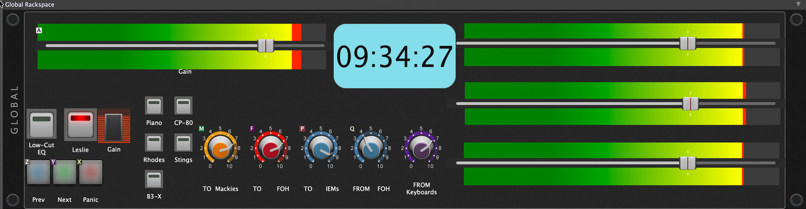This screenshot has width=806, height=209.
Task: Expand the Global Rackspace dropdown arrow
Action: tap(798, 4)
